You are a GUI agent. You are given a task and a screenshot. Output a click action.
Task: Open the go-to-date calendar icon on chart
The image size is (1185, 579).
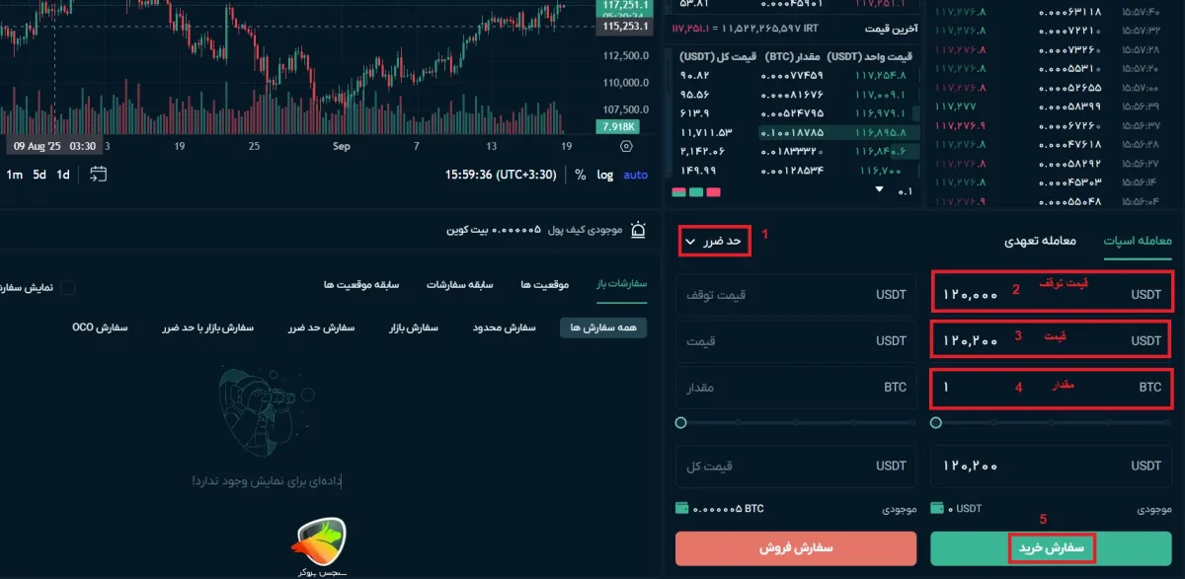[98, 175]
